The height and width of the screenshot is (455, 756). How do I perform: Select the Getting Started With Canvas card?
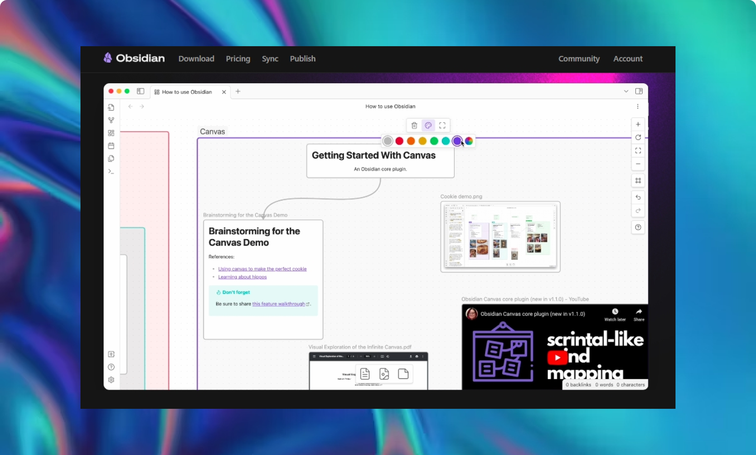click(380, 161)
